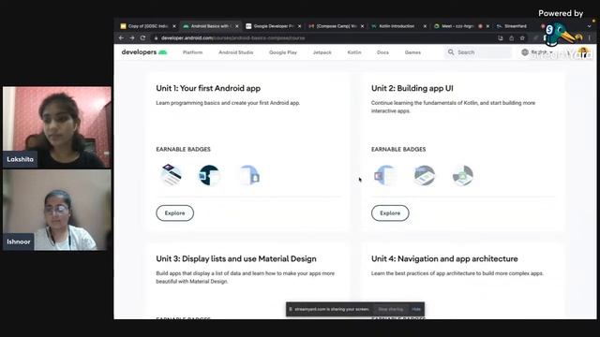Image resolution: width=600 pixels, height=337 pixels.
Task: Close the Meet tab
Action: (487, 26)
